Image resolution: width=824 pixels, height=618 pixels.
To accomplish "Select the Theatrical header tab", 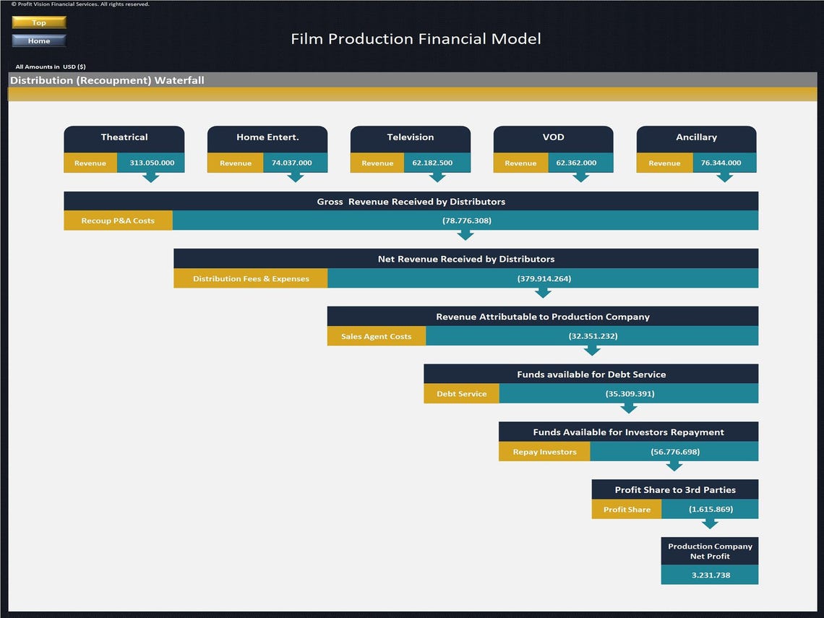I will point(124,137).
